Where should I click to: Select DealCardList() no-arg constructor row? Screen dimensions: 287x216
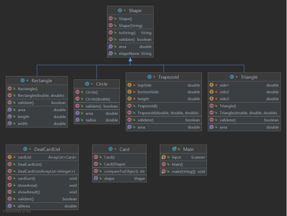click(x=42, y=164)
